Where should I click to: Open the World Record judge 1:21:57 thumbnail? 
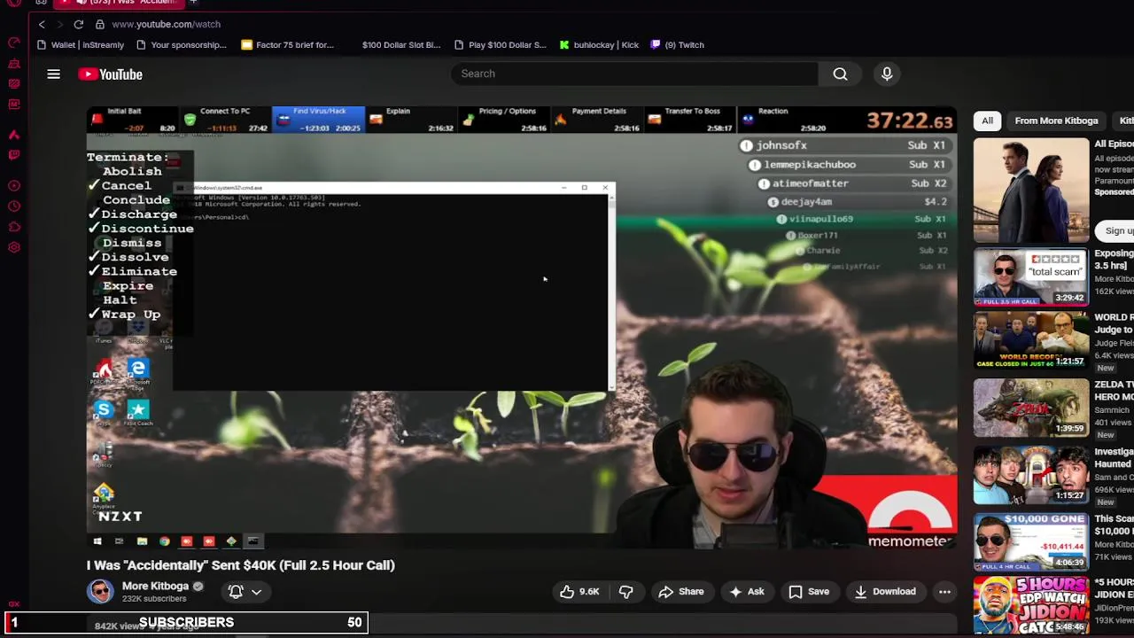[x=1031, y=340]
